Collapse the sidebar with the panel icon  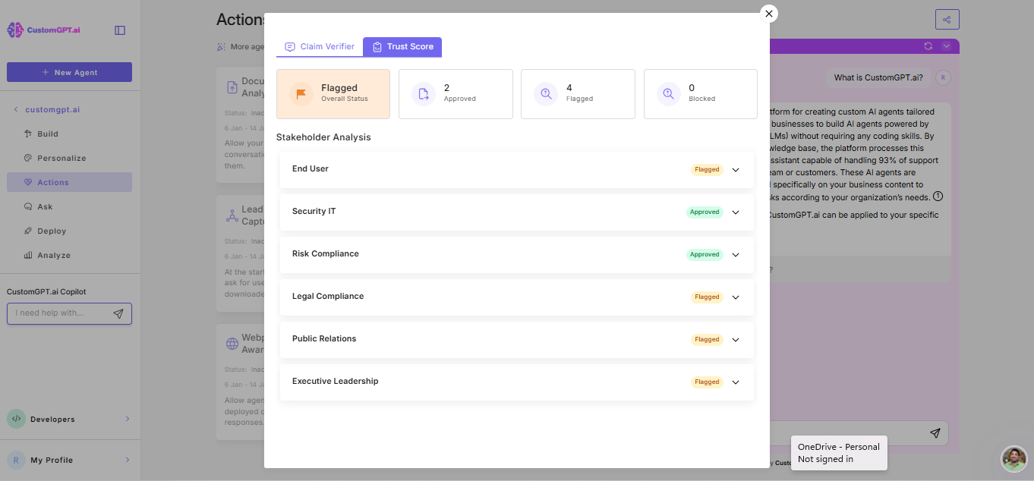pos(120,30)
